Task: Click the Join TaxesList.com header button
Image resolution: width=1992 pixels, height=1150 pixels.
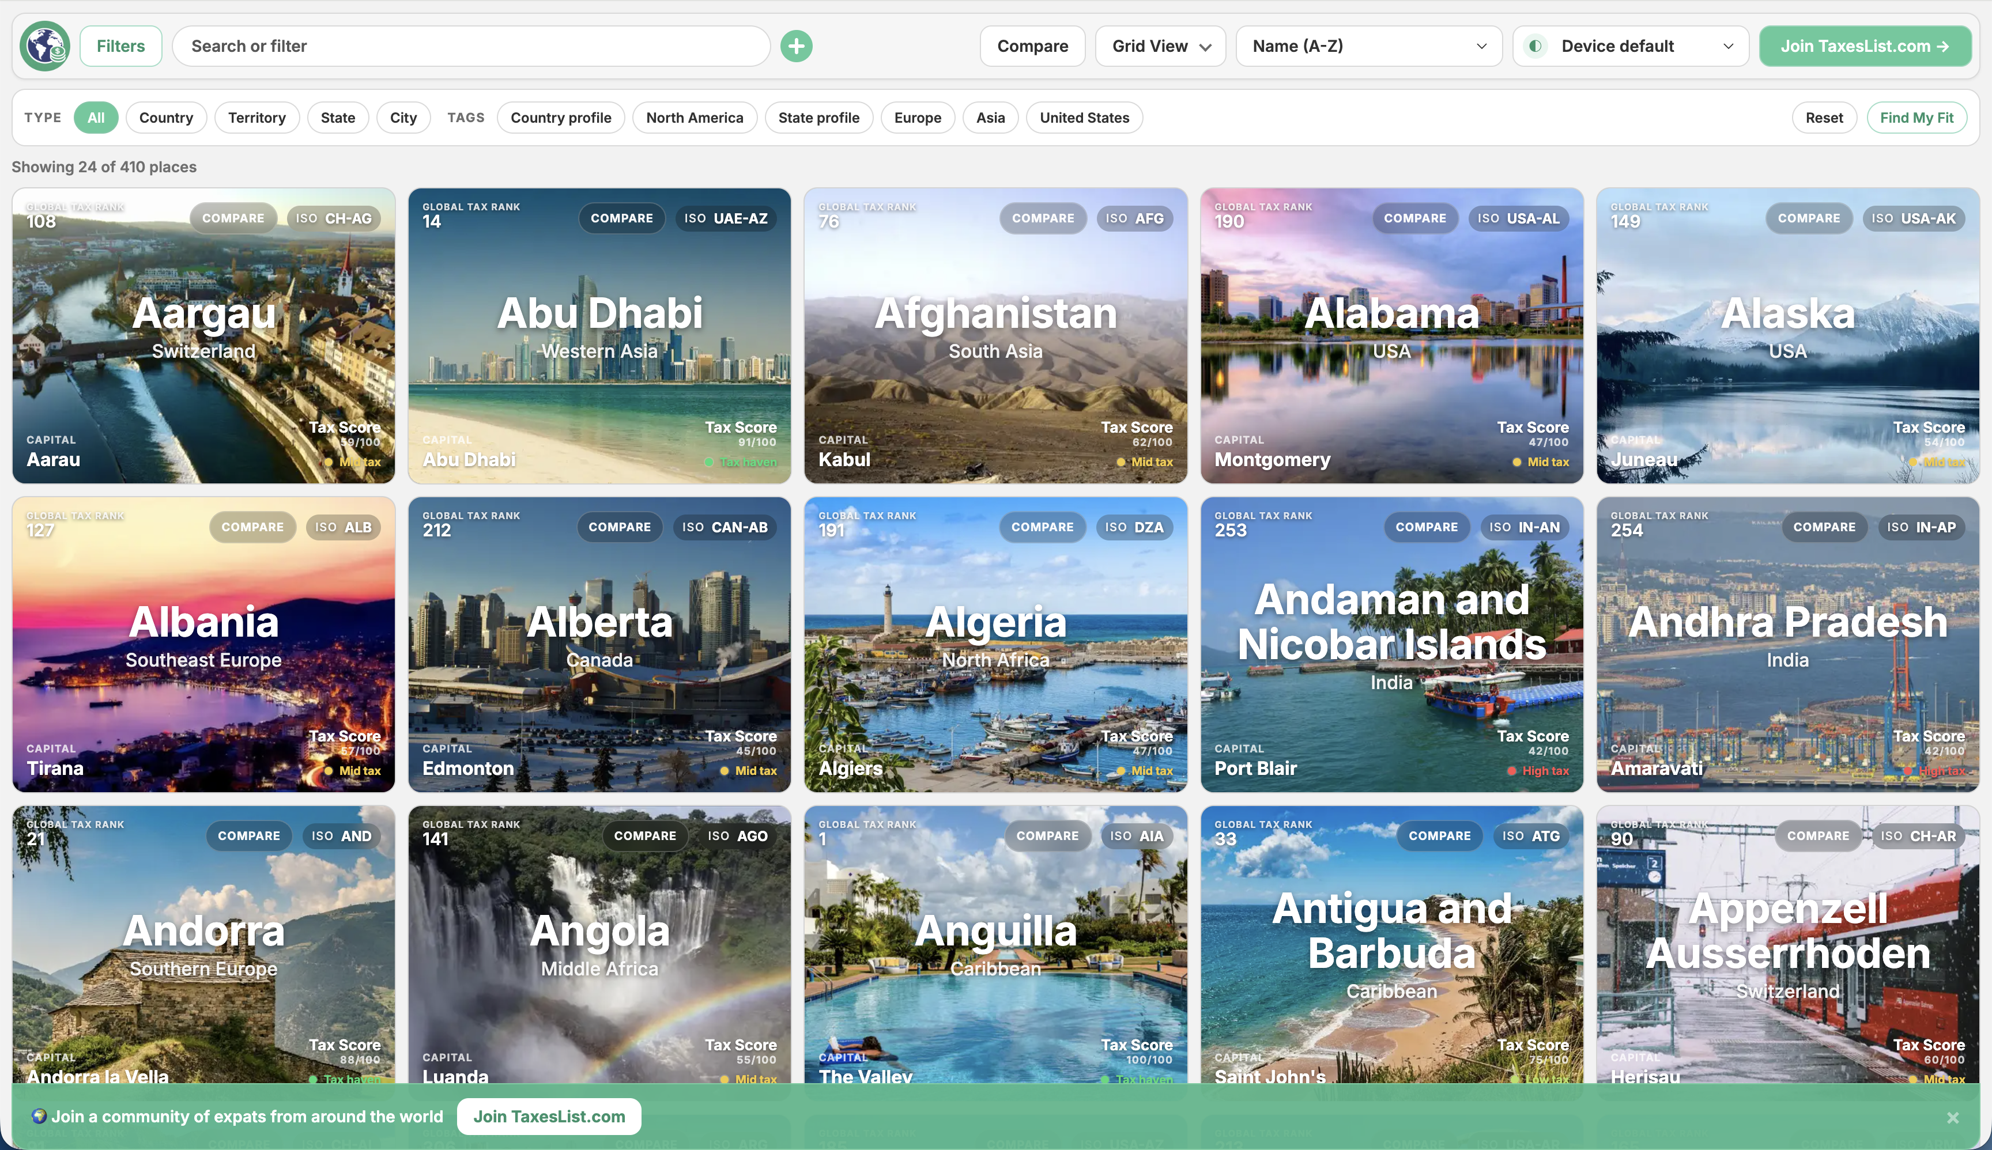Action: pos(1864,46)
